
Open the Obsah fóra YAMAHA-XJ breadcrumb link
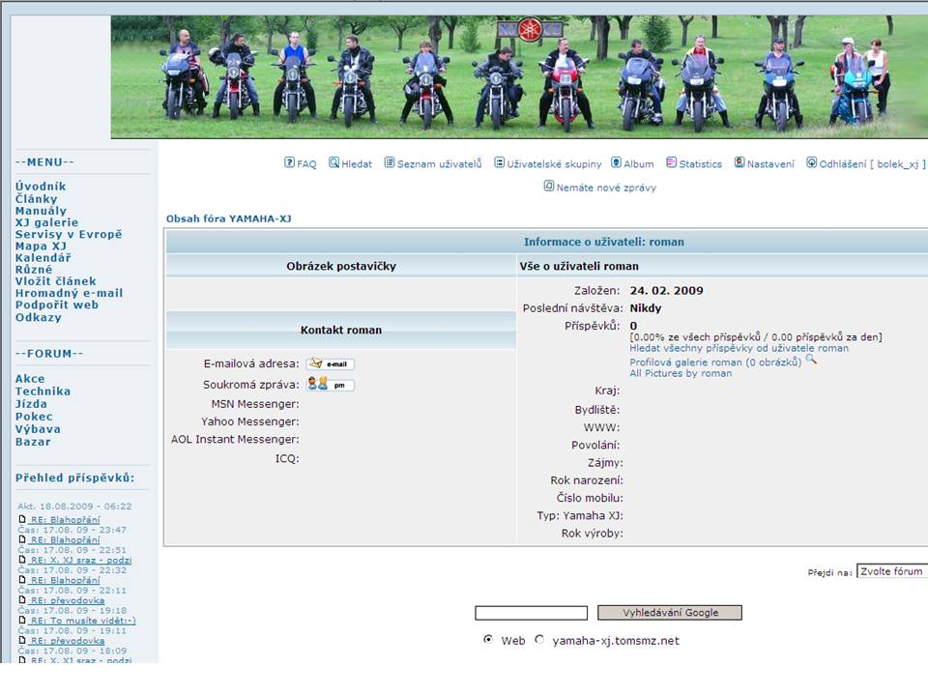pyautogui.click(x=228, y=218)
